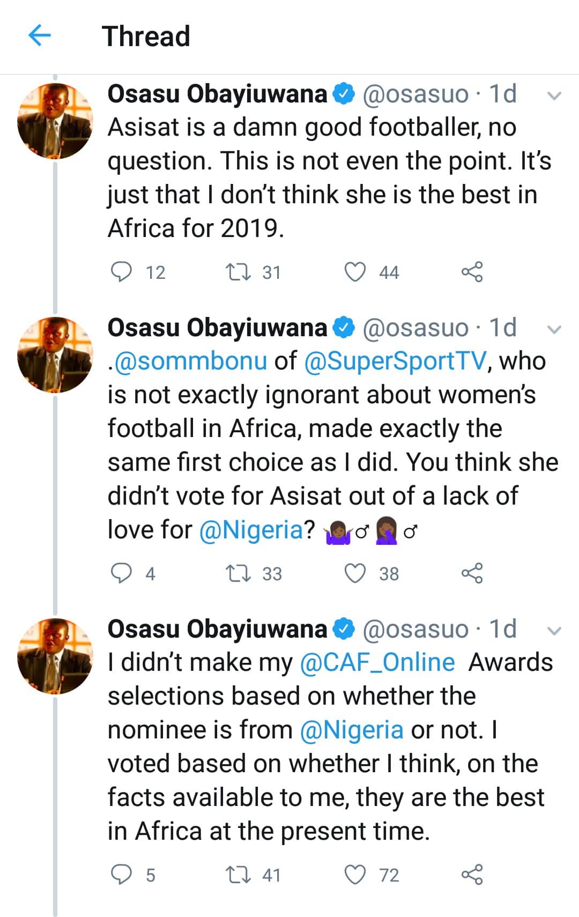
Task: Reply to the tweet mentioning @sommbonu
Action: (121, 573)
